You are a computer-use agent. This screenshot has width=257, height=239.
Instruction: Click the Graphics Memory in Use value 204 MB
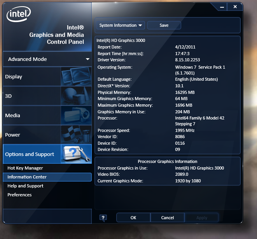(182, 112)
